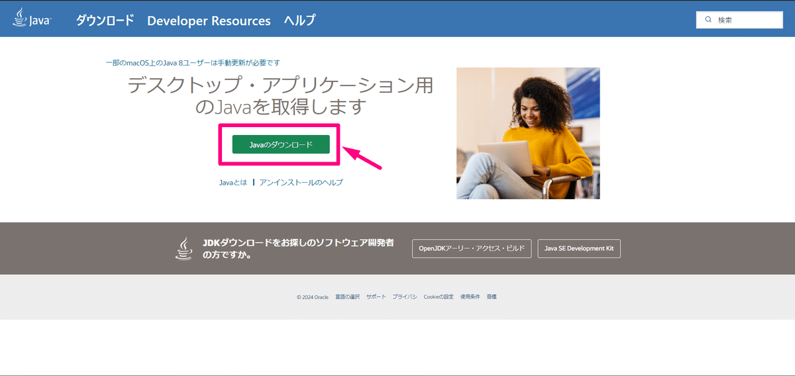
Task: Focus the 検索 search field
Action: 739,20
